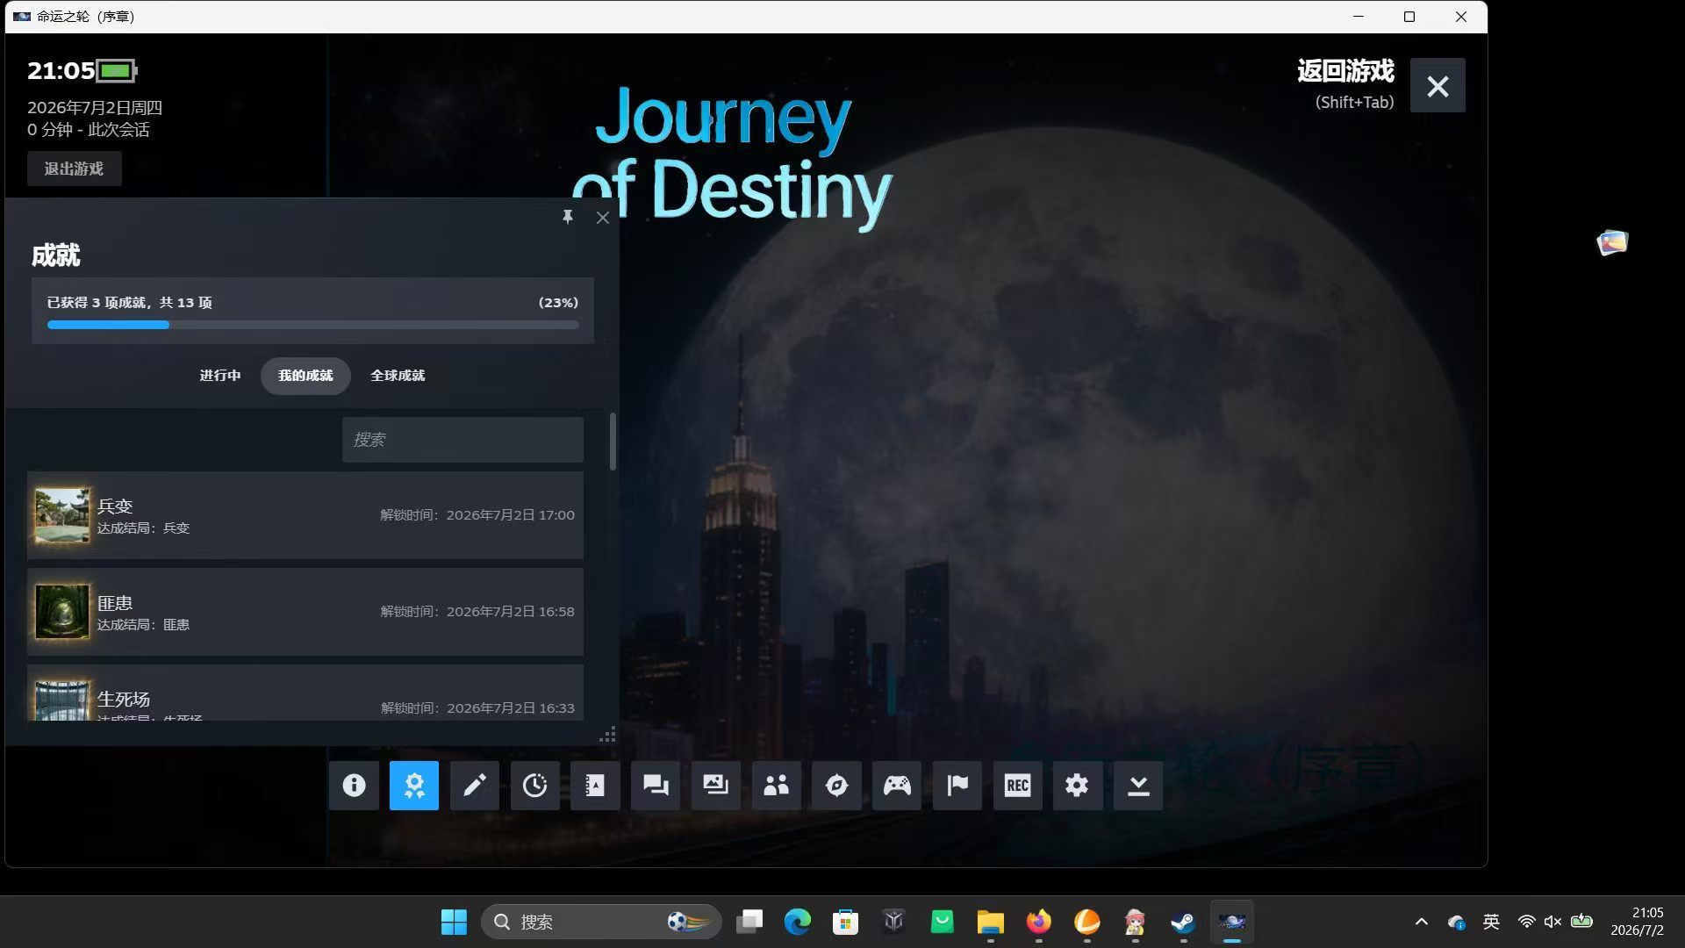1685x948 pixels.
Task: Open the controller settings gamepad icon
Action: point(897,785)
